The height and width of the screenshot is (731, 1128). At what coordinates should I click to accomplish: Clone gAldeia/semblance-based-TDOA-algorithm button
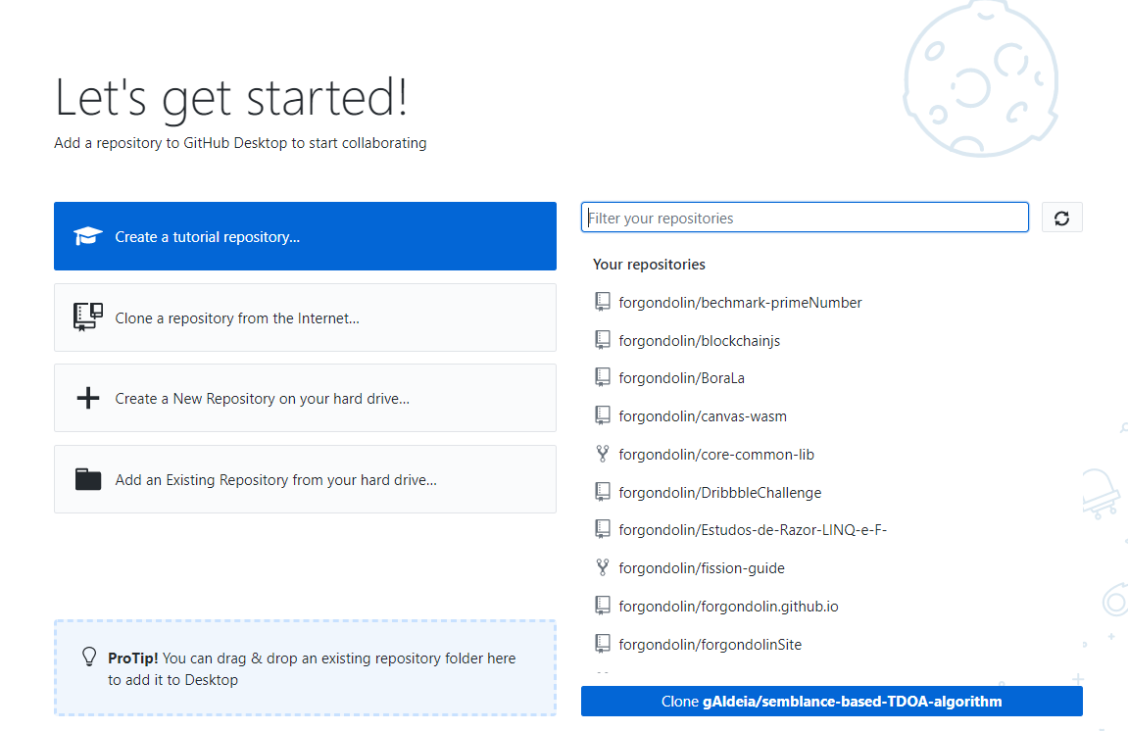pyautogui.click(x=832, y=702)
